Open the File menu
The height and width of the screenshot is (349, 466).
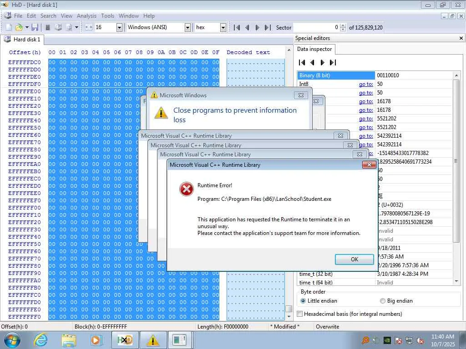tap(18, 16)
